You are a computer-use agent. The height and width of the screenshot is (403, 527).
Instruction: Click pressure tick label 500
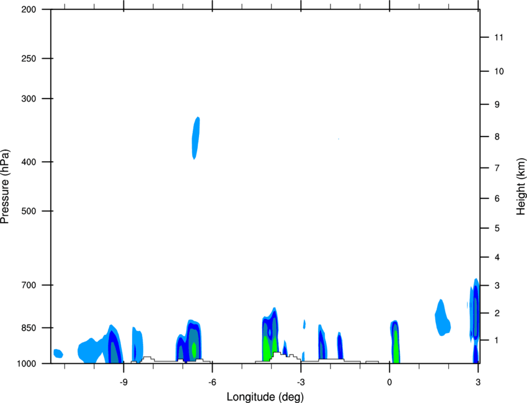[29, 211]
